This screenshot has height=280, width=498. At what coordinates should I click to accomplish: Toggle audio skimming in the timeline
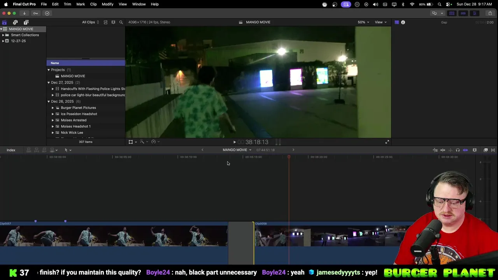click(x=450, y=150)
